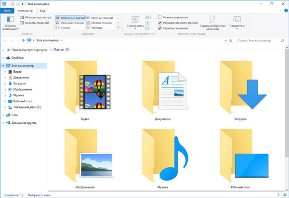Select OneDrive in the navigation pane
The height and width of the screenshot is (198, 289).
(x=17, y=58)
